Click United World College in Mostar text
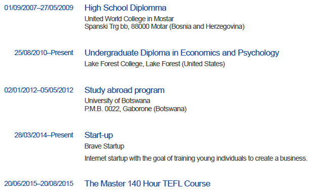This screenshot has width=310, height=191. point(129,19)
